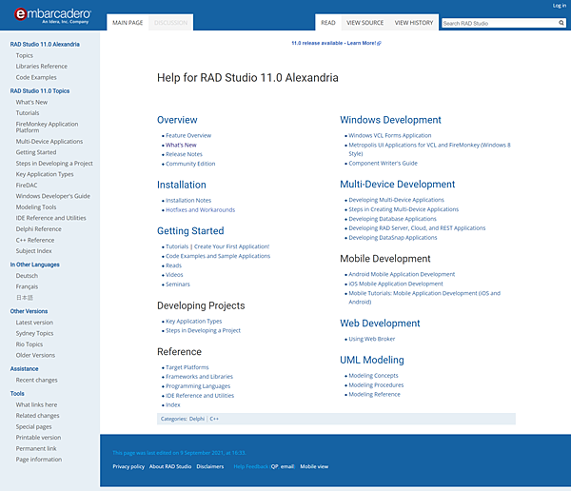
Task: Open Sydney Topics link
Action: (34, 333)
